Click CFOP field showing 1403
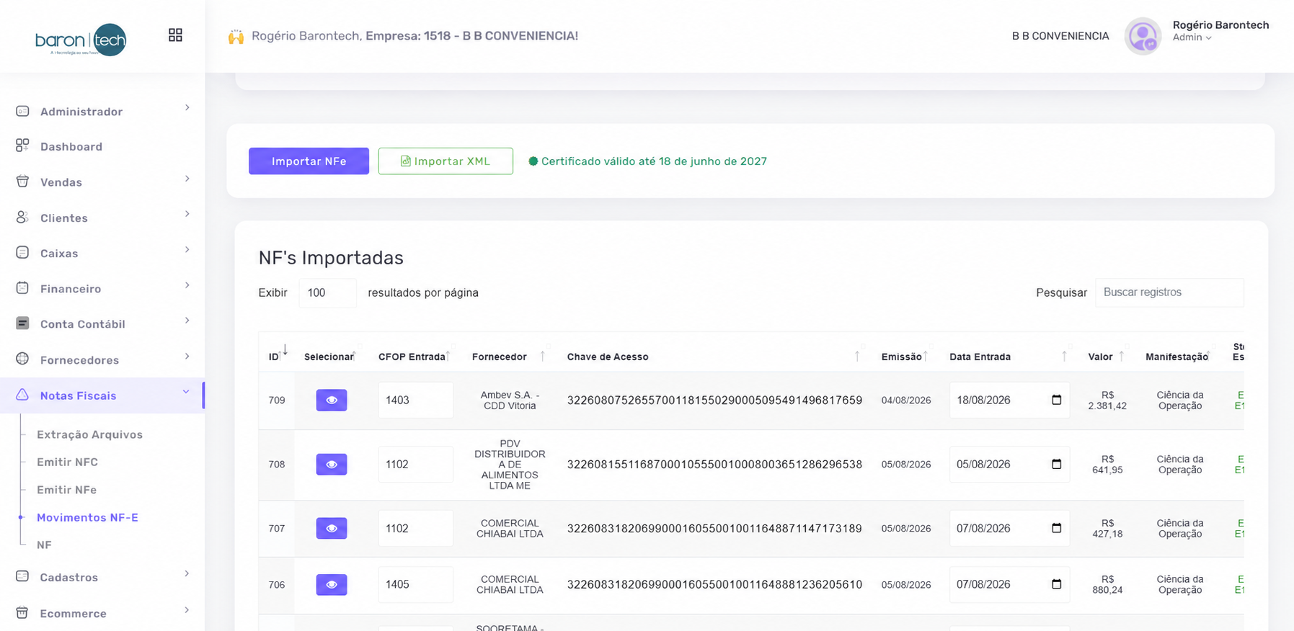The width and height of the screenshot is (1294, 631). (416, 400)
